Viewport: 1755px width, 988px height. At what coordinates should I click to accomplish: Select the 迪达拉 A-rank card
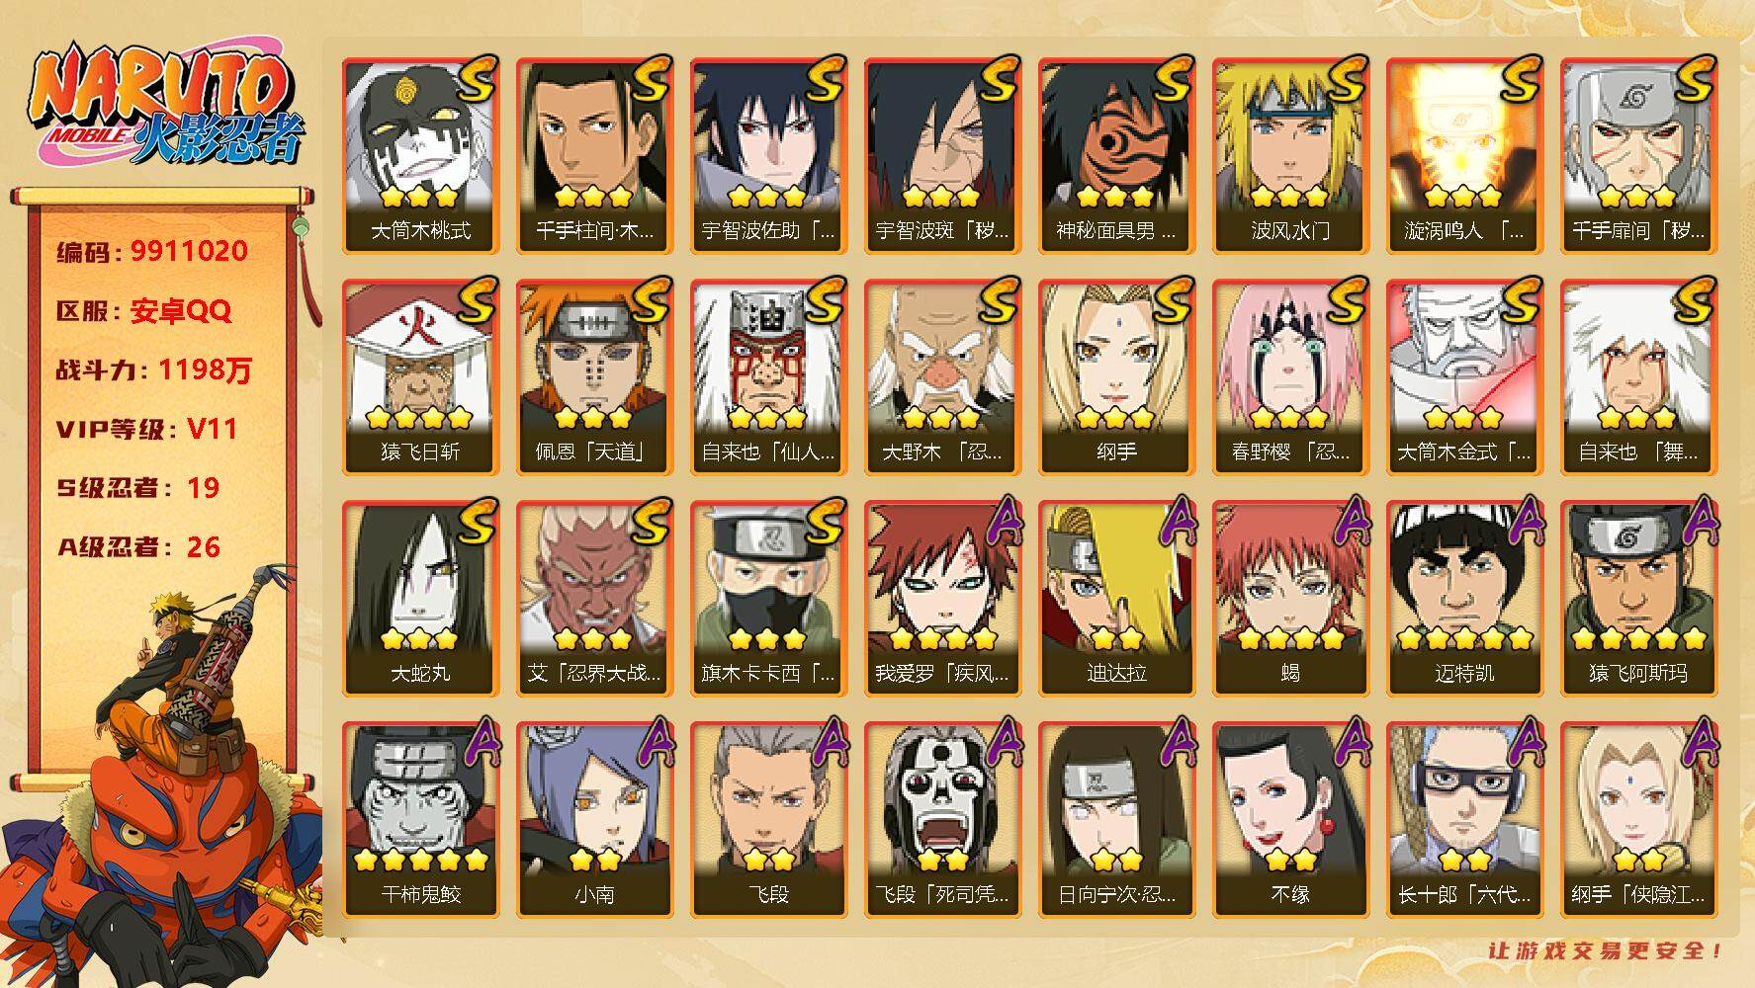1116,599
